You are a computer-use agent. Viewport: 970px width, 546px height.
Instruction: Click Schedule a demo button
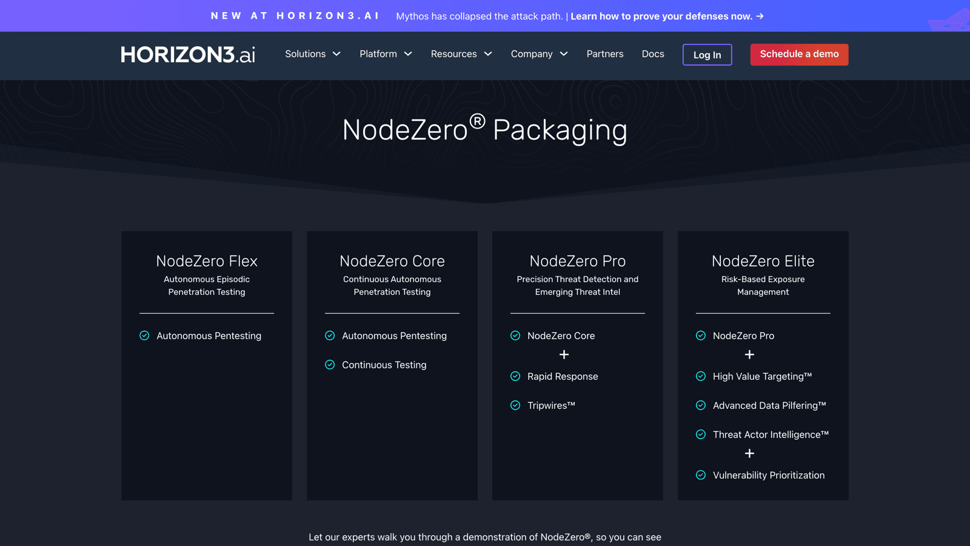[x=799, y=55]
